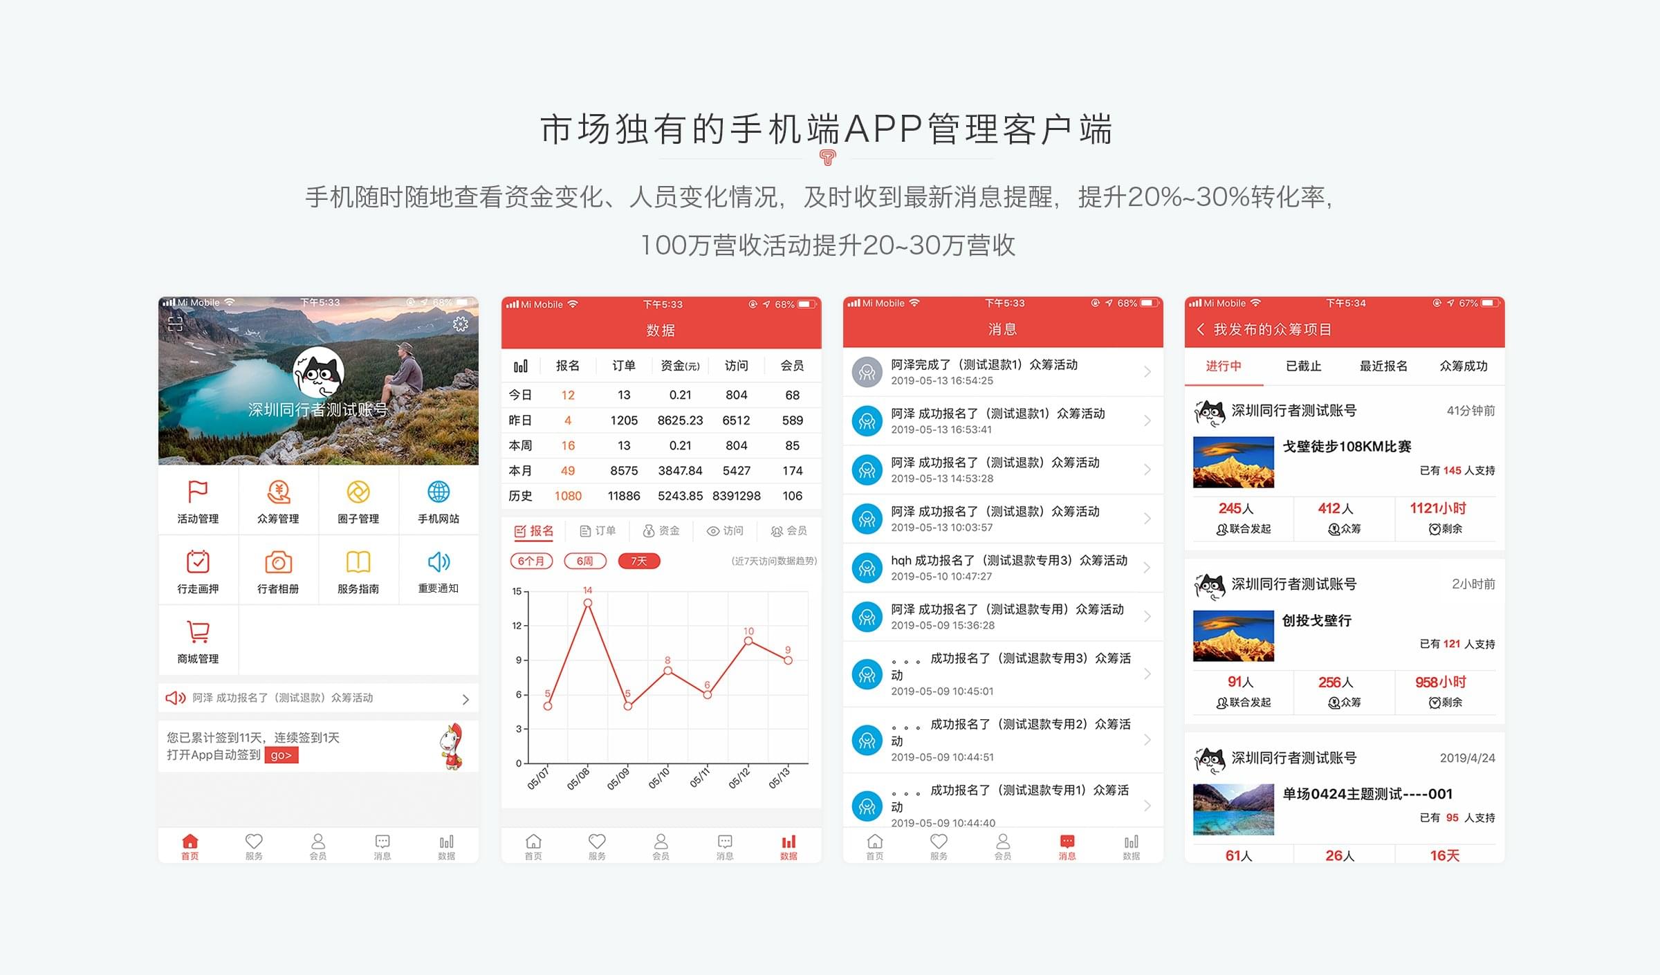
Task: Open the 阿泽 成功报名了 notification banner arrow
Action: [x=465, y=699]
